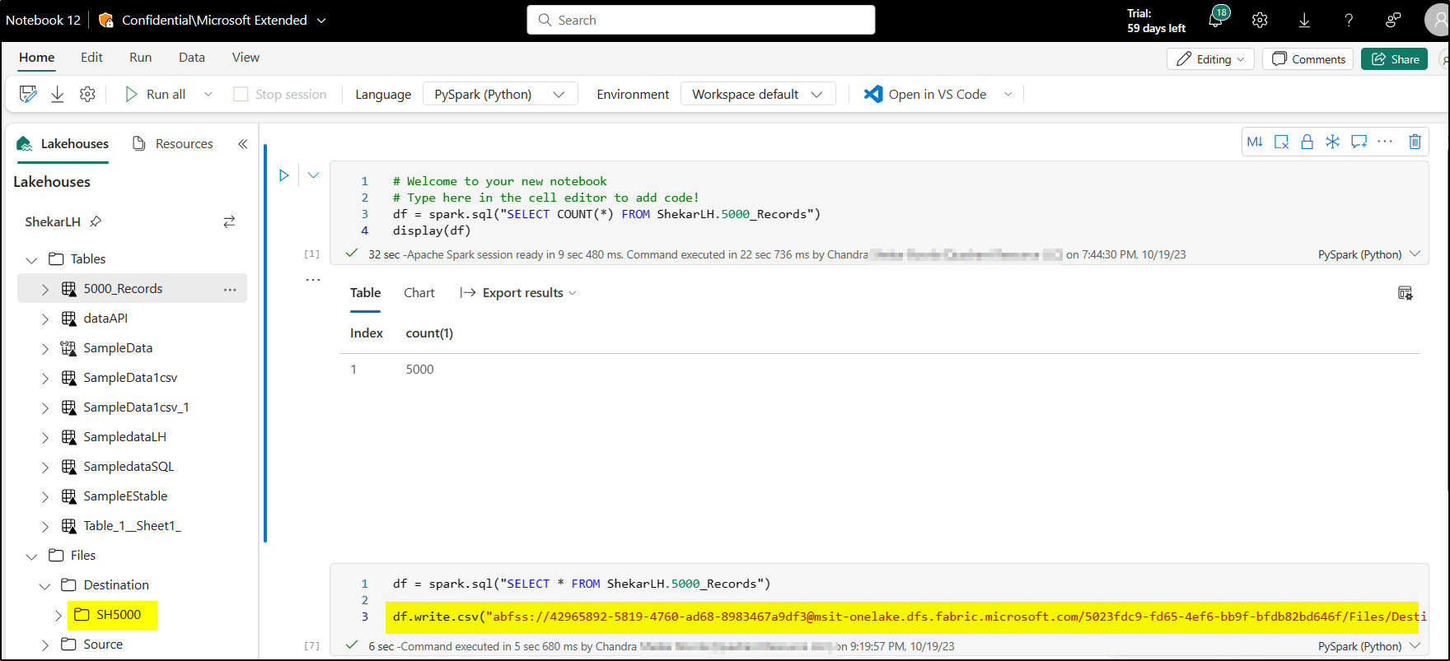Screen dimensions: 1450x661
Task: Open the Data ribbon tab
Action: [x=192, y=57]
